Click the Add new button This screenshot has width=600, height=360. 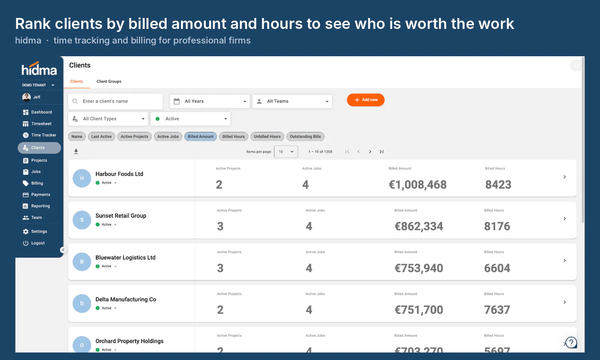point(366,100)
